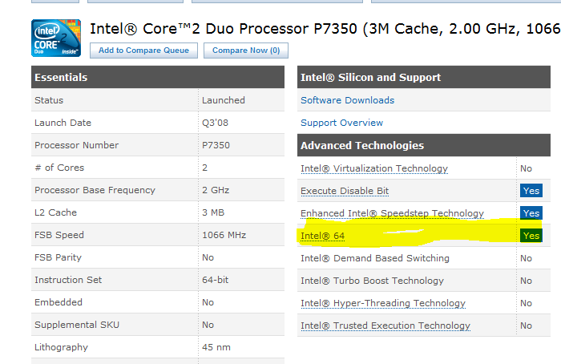Click the Essentials section header
Screen dimensions: 561x364
click(61, 77)
